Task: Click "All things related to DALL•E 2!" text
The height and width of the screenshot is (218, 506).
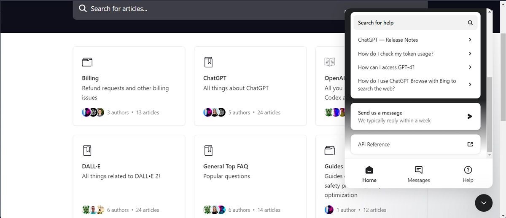Action: pyautogui.click(x=121, y=176)
